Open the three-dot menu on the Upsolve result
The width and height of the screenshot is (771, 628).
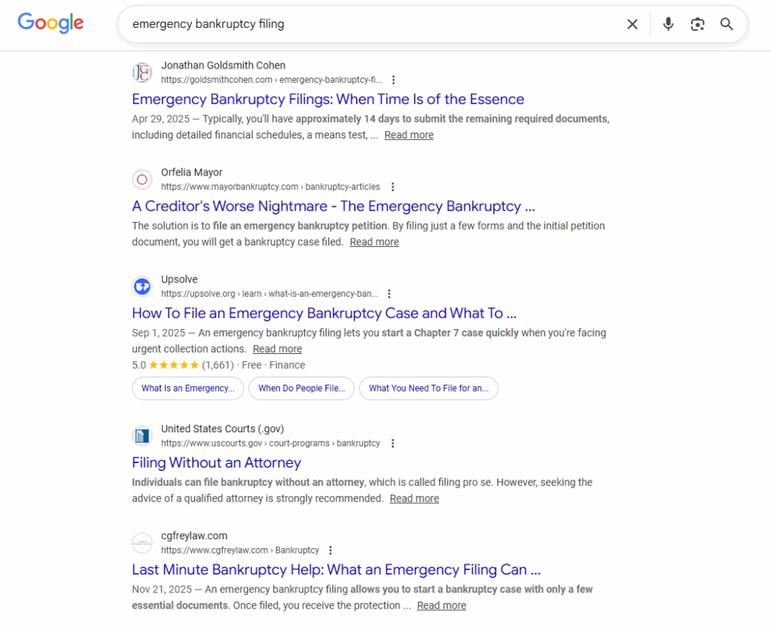click(x=389, y=294)
